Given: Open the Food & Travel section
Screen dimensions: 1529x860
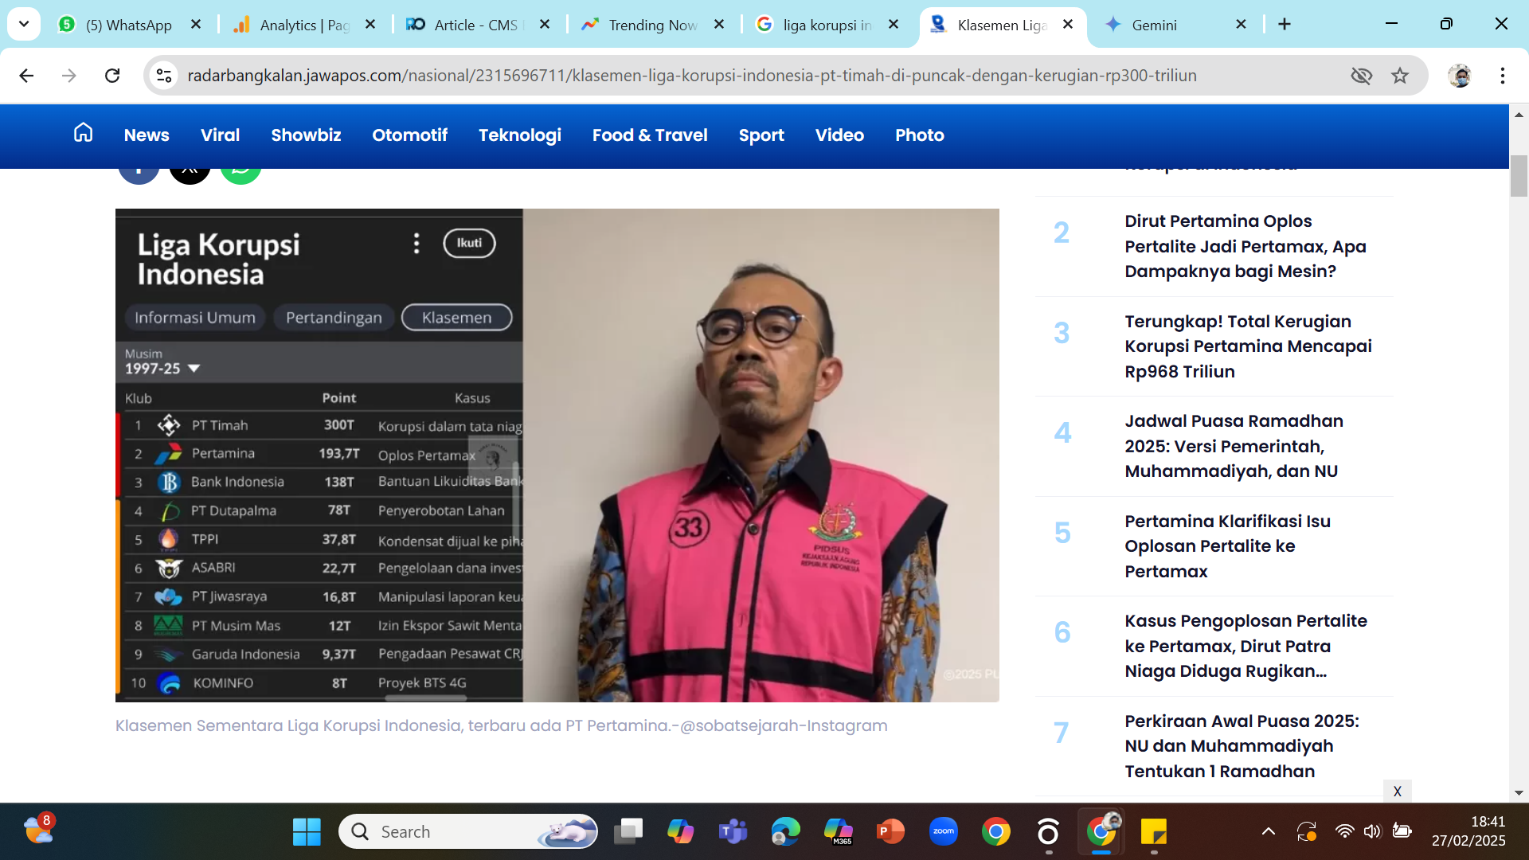Looking at the screenshot, I should pos(650,135).
